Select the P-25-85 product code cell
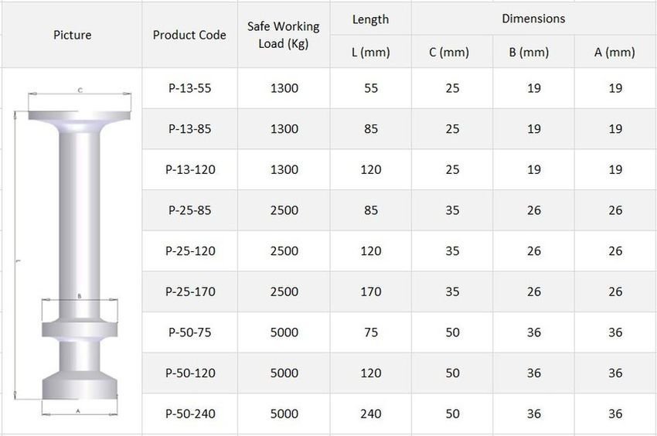Screen dimensions: 657x436 pos(189,210)
